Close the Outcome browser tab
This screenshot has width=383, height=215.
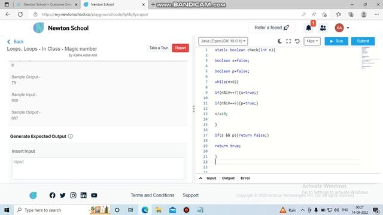point(76,5)
